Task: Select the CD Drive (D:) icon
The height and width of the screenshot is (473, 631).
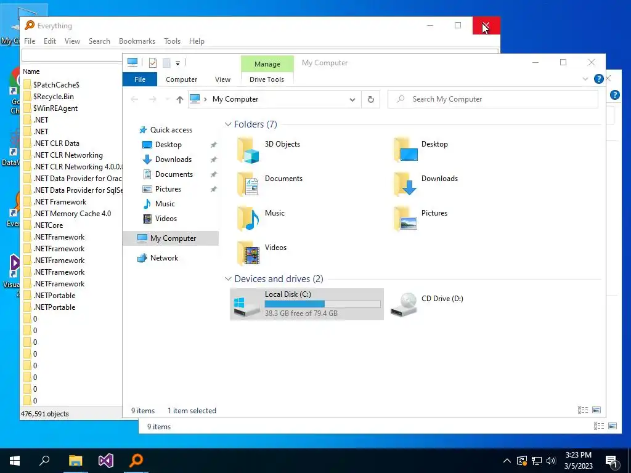Action: pyautogui.click(x=404, y=304)
